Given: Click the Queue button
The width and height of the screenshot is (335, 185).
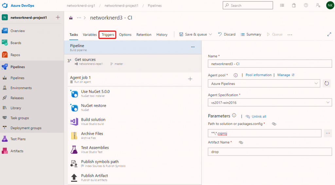Looking at the screenshot, I should pyautogui.click(x=274, y=34).
